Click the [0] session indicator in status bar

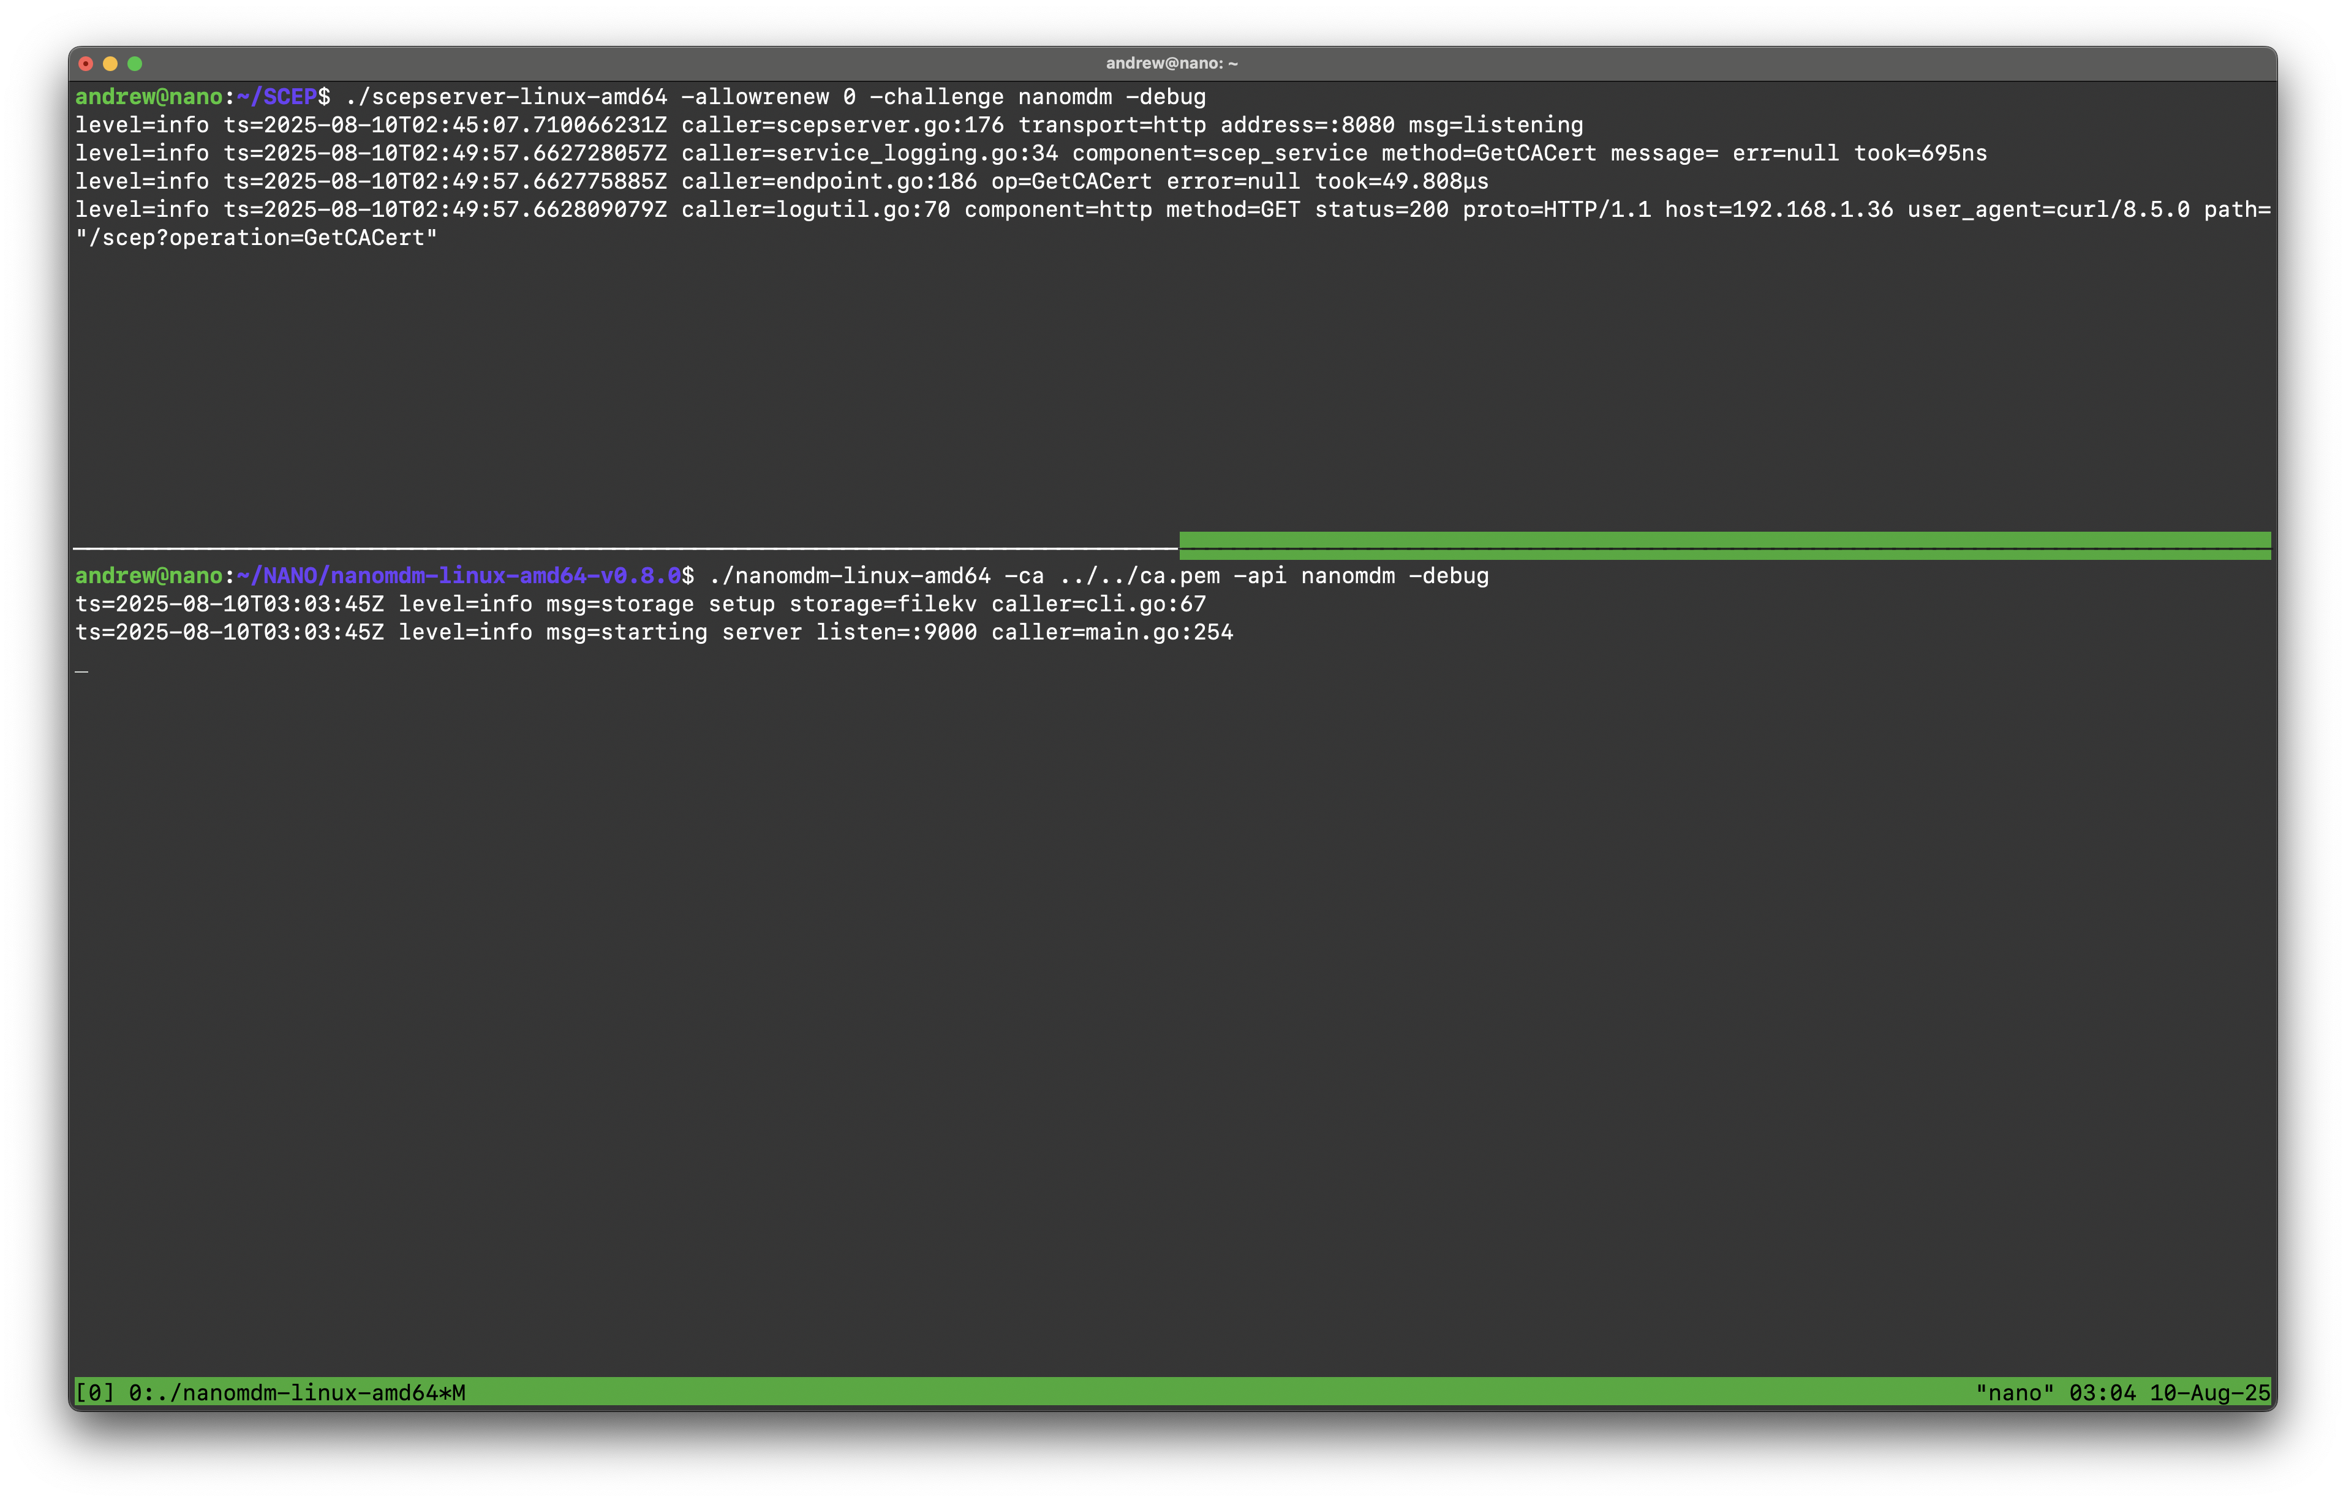94,1393
